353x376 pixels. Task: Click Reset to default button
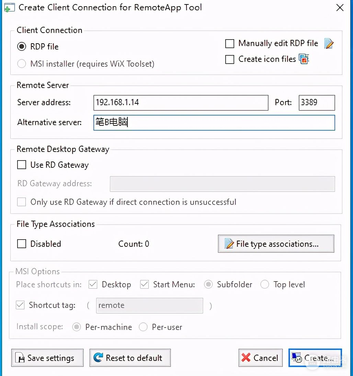130,358
